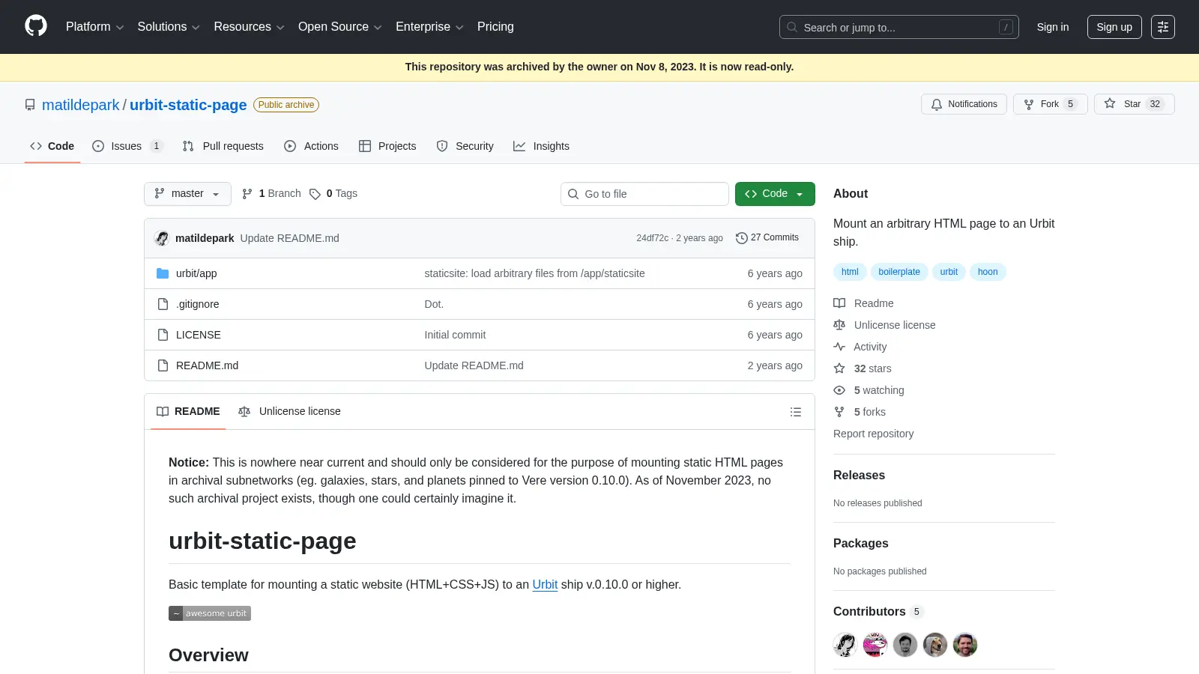The image size is (1199, 674).
Task: Open 'Initial commit' message link
Action: [455, 335]
